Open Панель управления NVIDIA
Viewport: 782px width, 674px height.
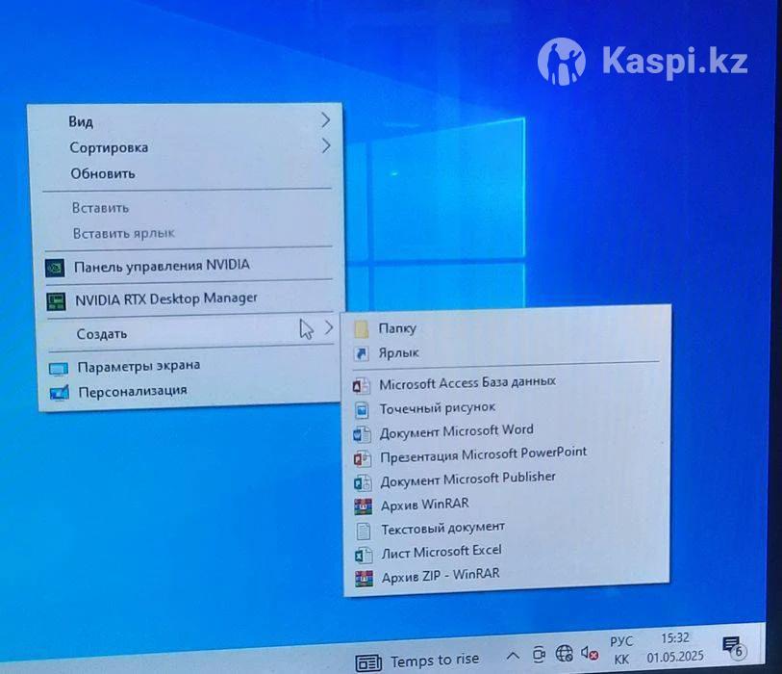[x=189, y=266]
